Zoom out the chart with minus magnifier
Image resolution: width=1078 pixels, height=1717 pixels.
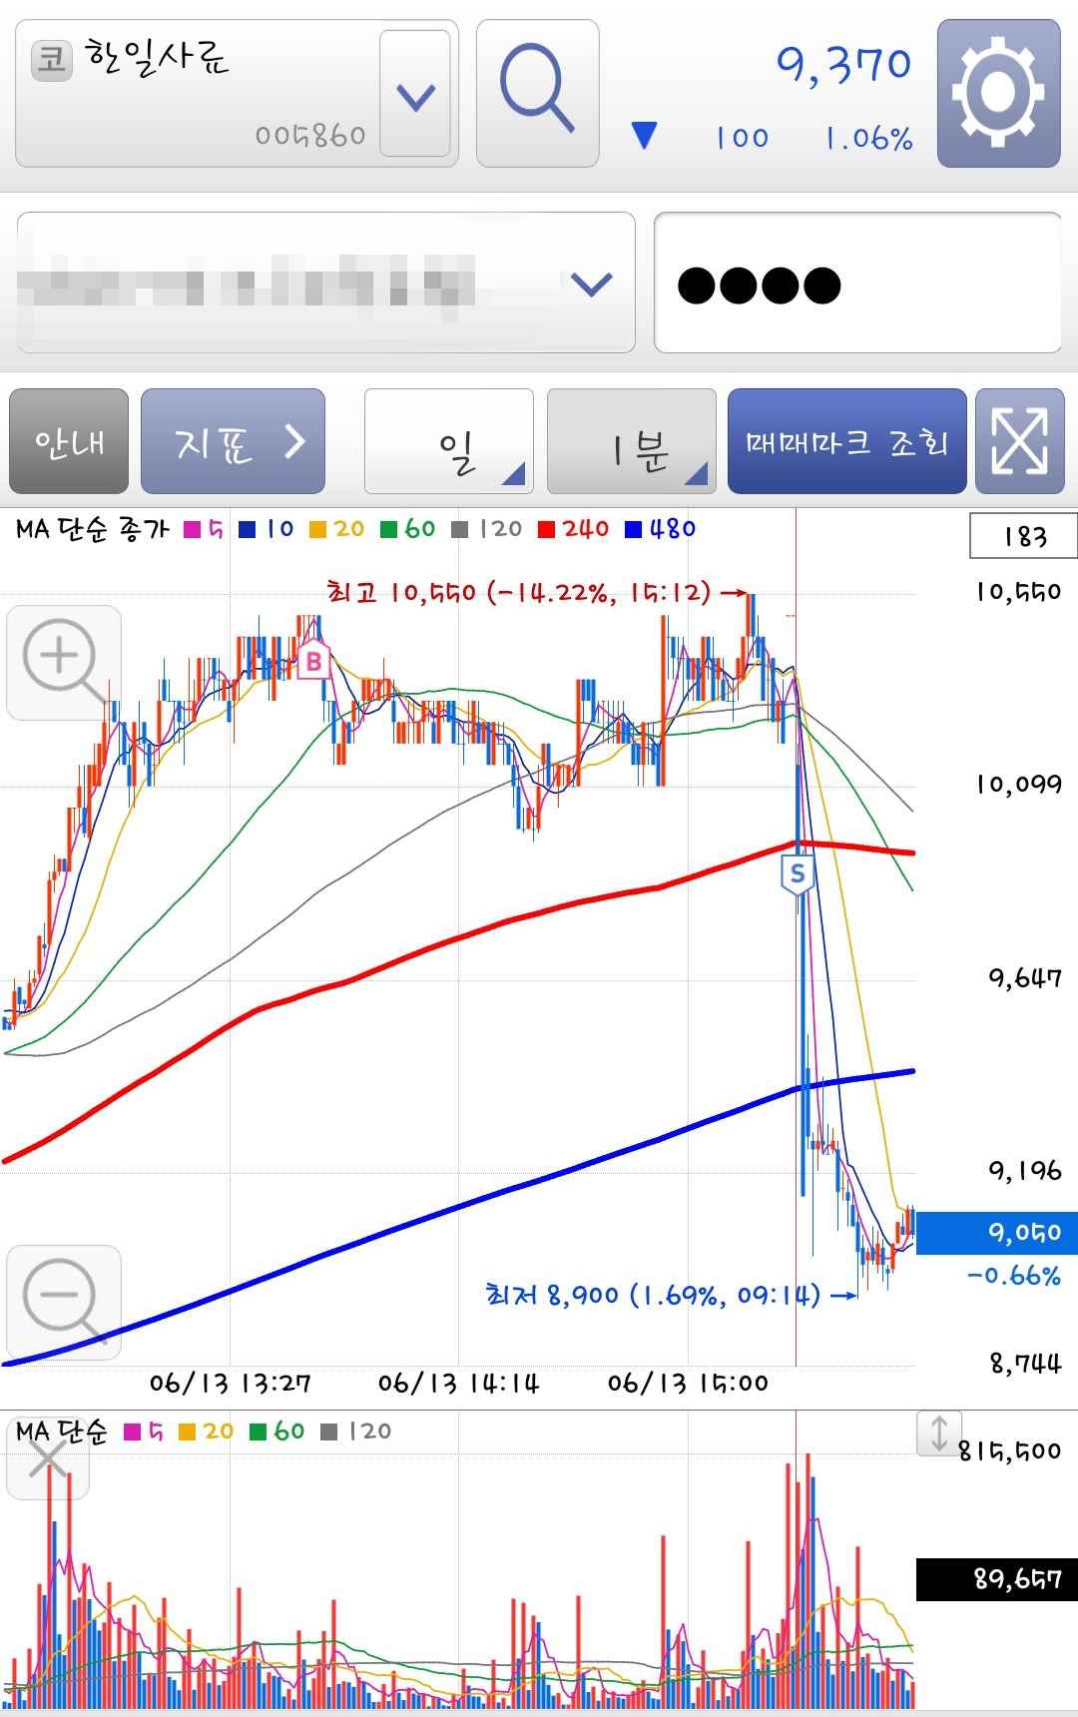tap(64, 1302)
